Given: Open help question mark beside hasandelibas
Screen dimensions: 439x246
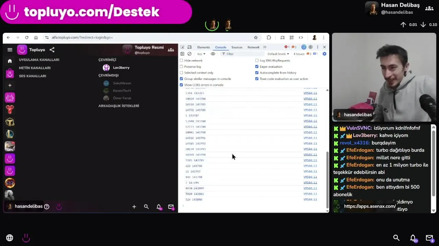Looking at the screenshot, I should tap(47, 206).
